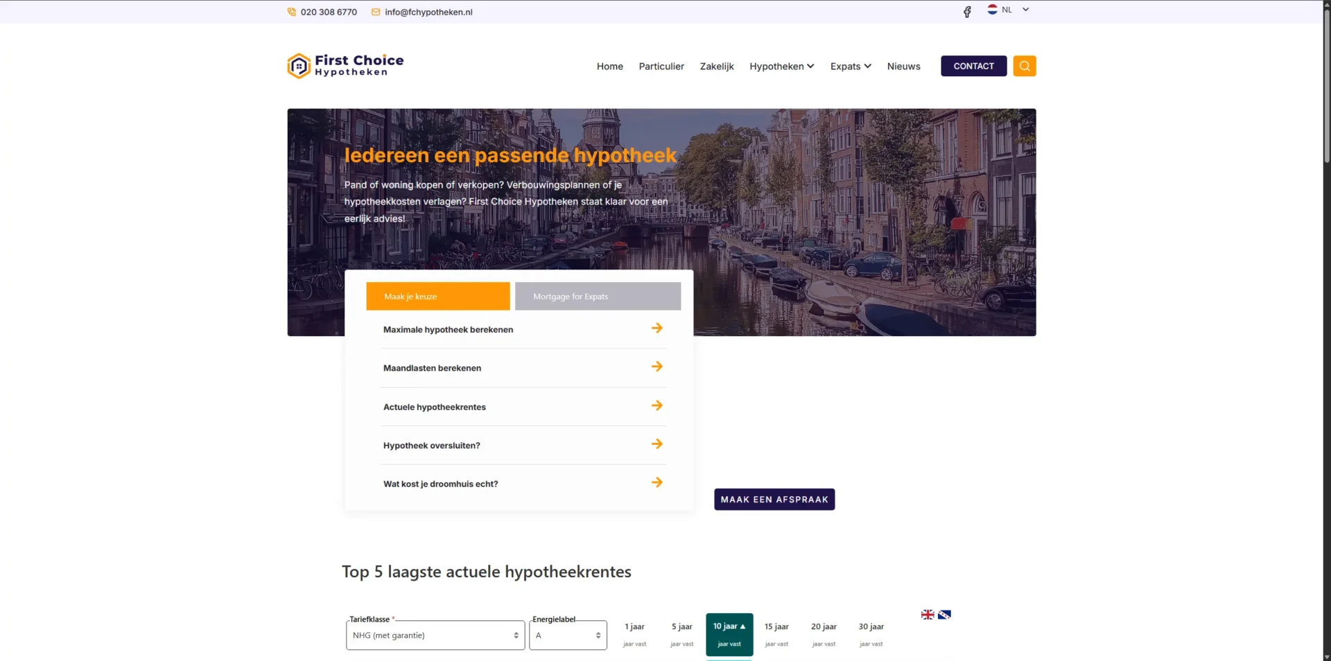Switch to Mortgage for Expats tab

tap(598, 297)
